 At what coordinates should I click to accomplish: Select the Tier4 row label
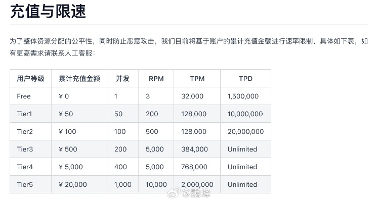pyautogui.click(x=25, y=167)
